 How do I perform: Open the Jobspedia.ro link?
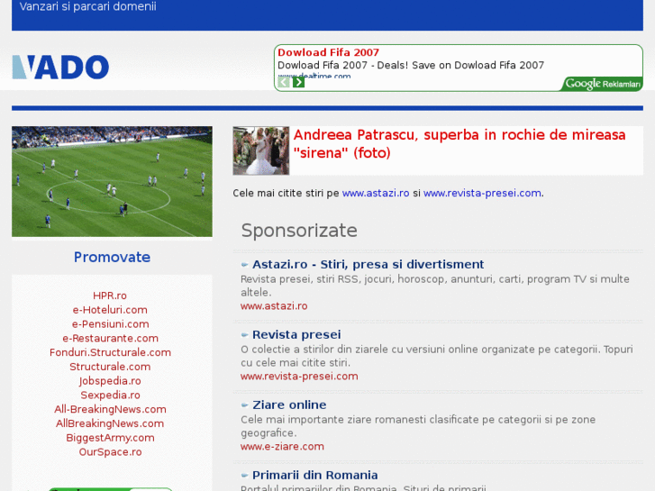click(x=110, y=381)
